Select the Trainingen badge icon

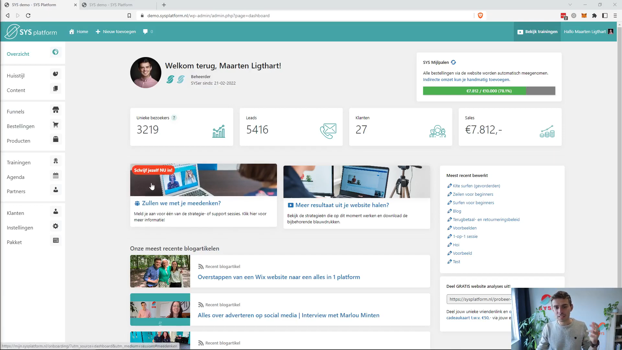[x=56, y=161]
